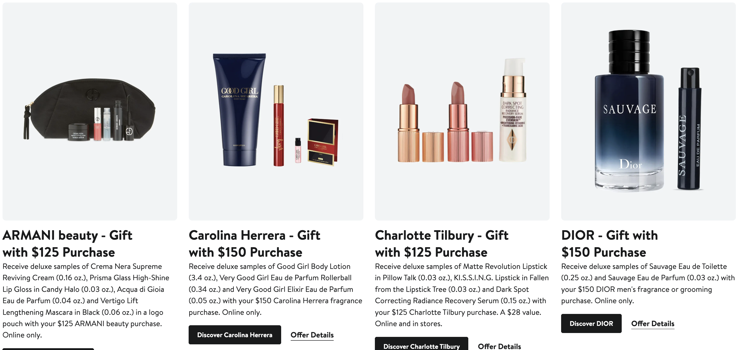Image resolution: width=739 pixels, height=350 pixels.
Task: Click the Discover DIOR button
Action: [591, 323]
